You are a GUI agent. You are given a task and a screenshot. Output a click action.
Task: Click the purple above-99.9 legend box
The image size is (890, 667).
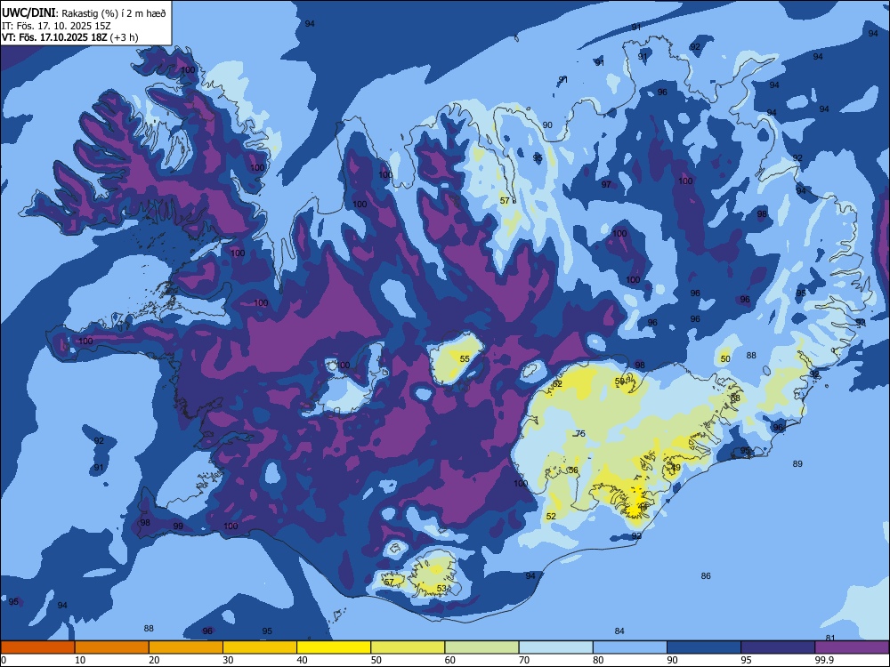coord(852,647)
